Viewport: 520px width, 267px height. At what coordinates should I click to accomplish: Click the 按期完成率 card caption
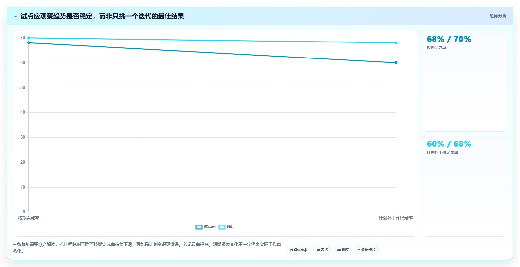coord(436,48)
